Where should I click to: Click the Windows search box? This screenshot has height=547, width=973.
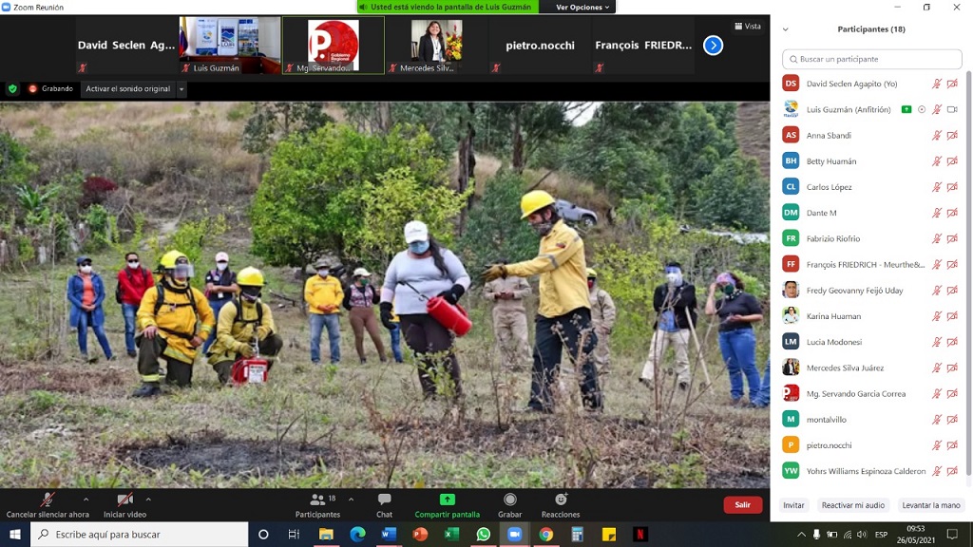[x=139, y=534]
